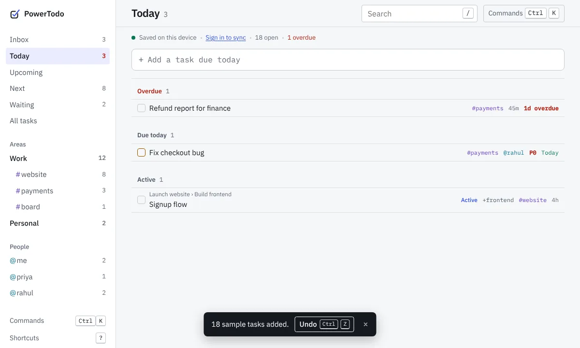
Task: Click Saved on this device status
Action: pos(168,38)
